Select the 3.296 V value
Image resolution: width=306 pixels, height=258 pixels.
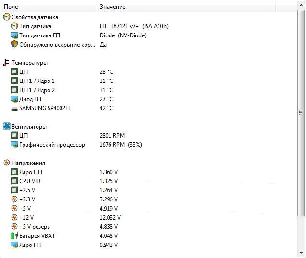tap(109, 199)
